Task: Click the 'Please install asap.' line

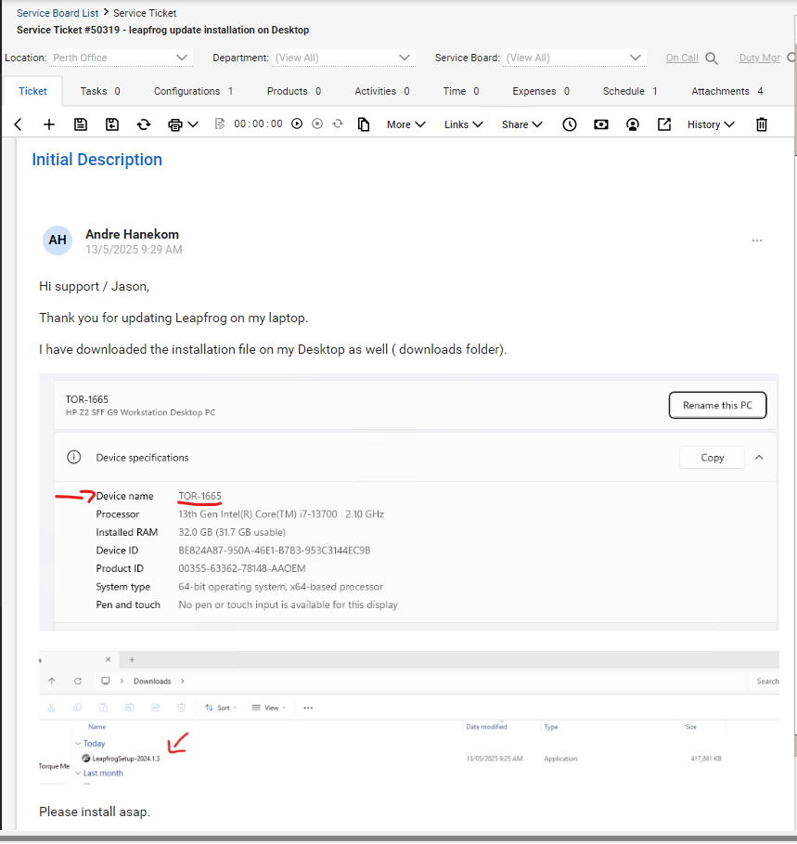Action: (x=95, y=812)
